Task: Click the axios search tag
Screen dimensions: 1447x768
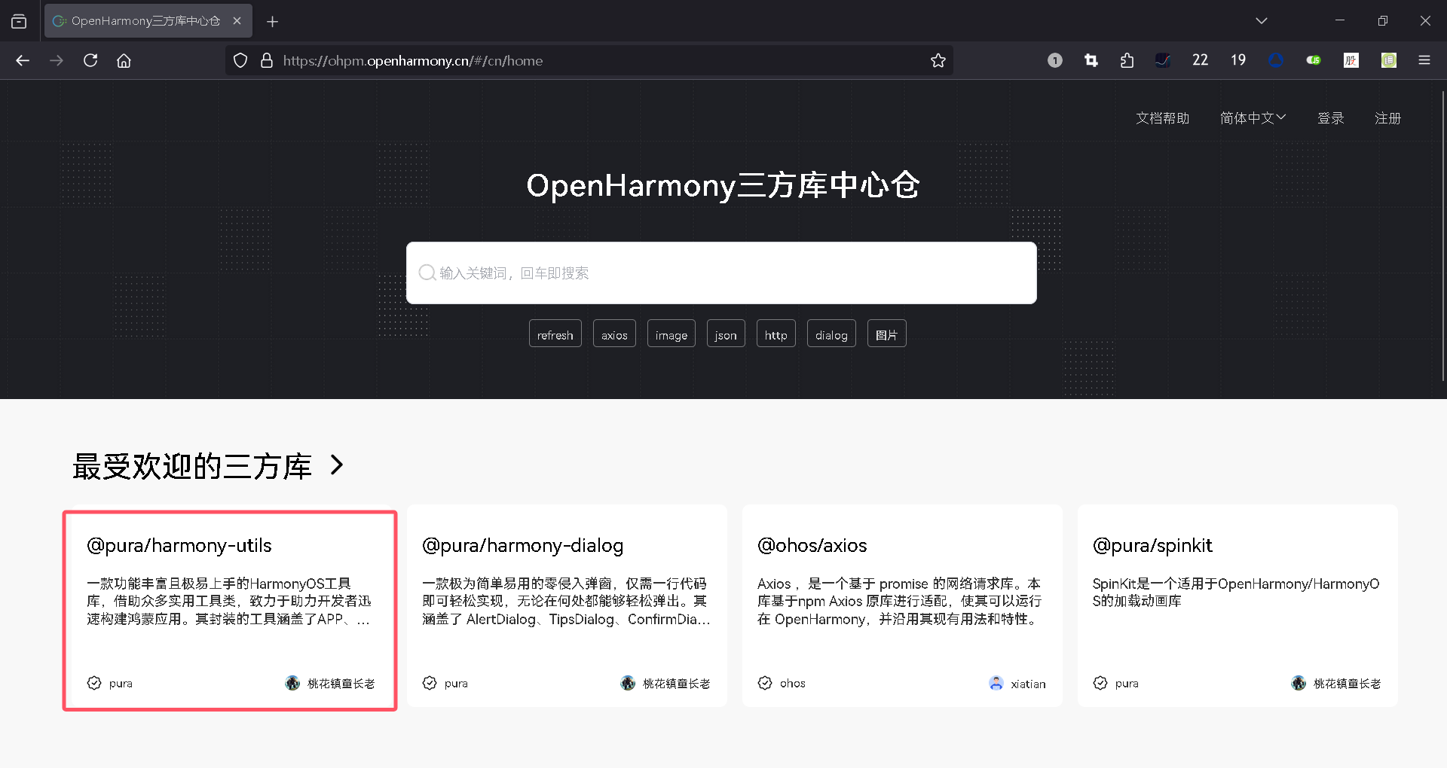Action: click(614, 334)
